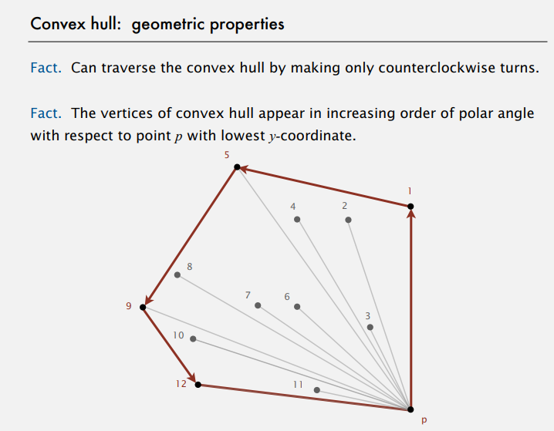Click the black hull vertex labeled 12
The height and width of the screenshot is (431, 554).
(x=198, y=384)
